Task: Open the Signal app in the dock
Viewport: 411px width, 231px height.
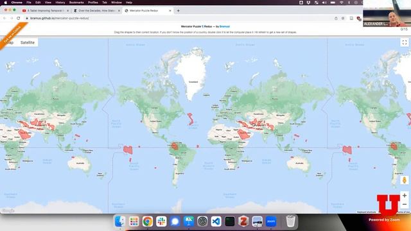Action: pyautogui.click(x=175, y=221)
